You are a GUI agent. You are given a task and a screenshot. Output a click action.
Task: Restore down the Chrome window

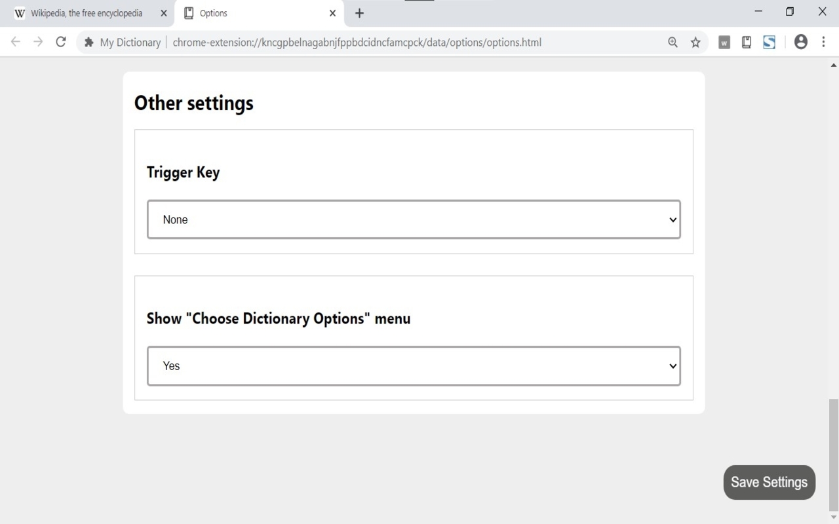point(790,11)
